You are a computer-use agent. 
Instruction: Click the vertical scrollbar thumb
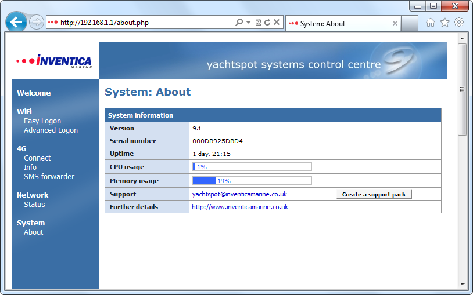click(x=462, y=89)
